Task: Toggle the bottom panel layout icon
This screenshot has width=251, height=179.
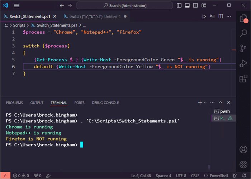Action: tap(187, 5)
